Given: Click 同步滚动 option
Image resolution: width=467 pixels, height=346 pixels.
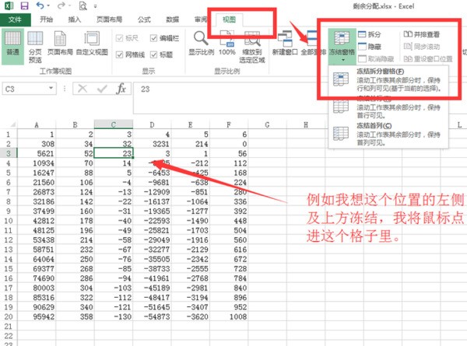Looking at the screenshot, I should [422, 47].
